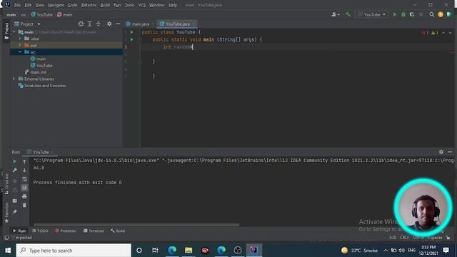Print the Run console output
The image size is (457, 257).
click(24, 196)
